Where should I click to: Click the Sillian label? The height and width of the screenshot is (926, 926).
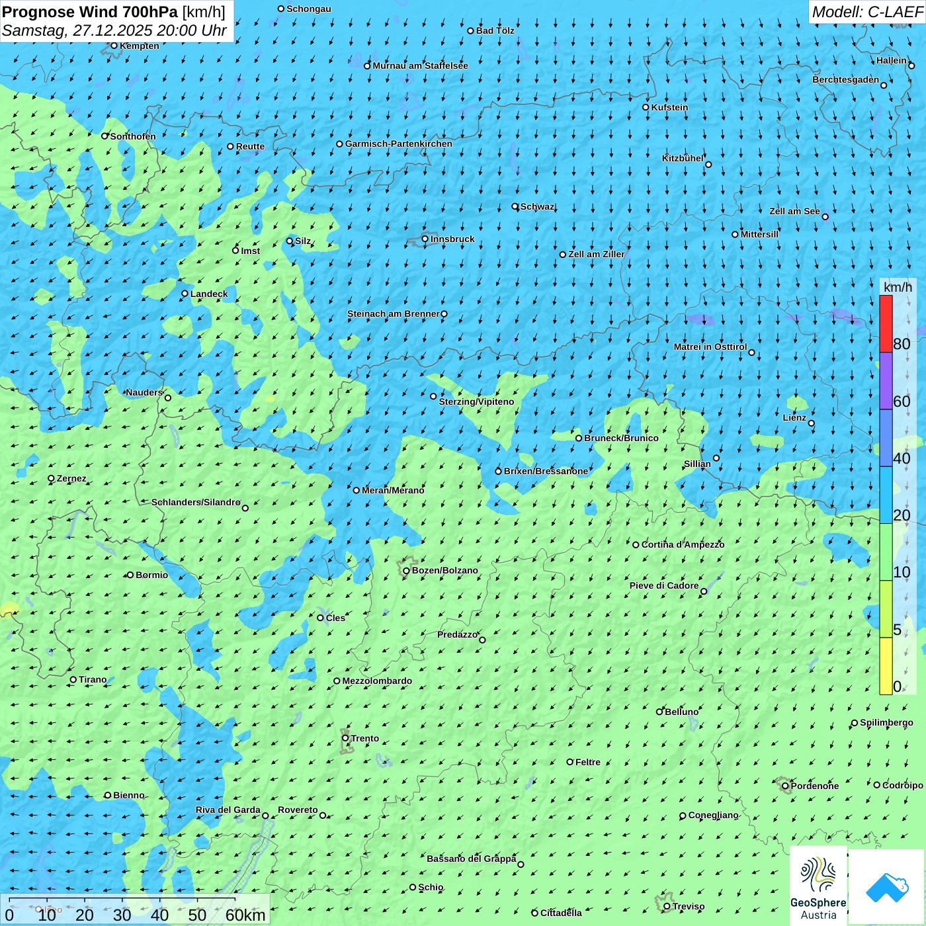coord(697,464)
